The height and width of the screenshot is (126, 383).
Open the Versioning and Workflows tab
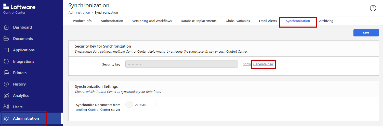(x=152, y=21)
